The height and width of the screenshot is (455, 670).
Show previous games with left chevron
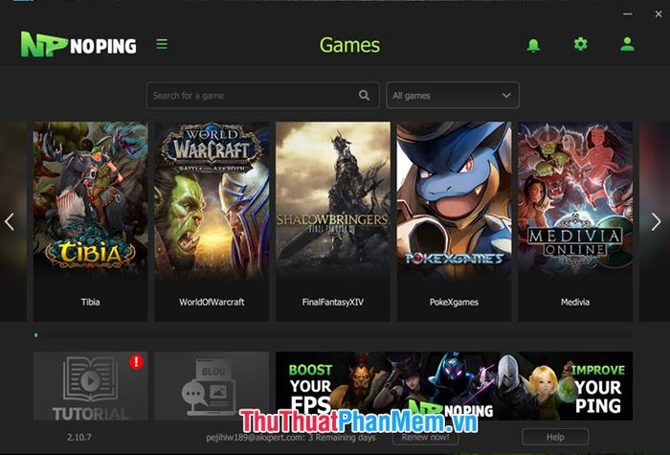point(10,222)
